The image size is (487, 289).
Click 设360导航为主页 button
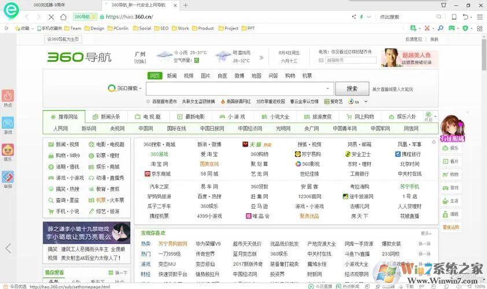(64, 39)
